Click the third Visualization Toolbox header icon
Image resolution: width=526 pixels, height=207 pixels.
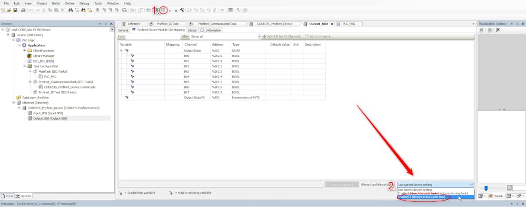point(498,30)
